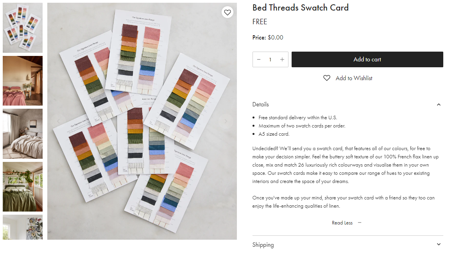Image resolution: width=455 pixels, height=253 pixels.
Task: Select the beige linen bedroom thumbnail
Action: 23,134
